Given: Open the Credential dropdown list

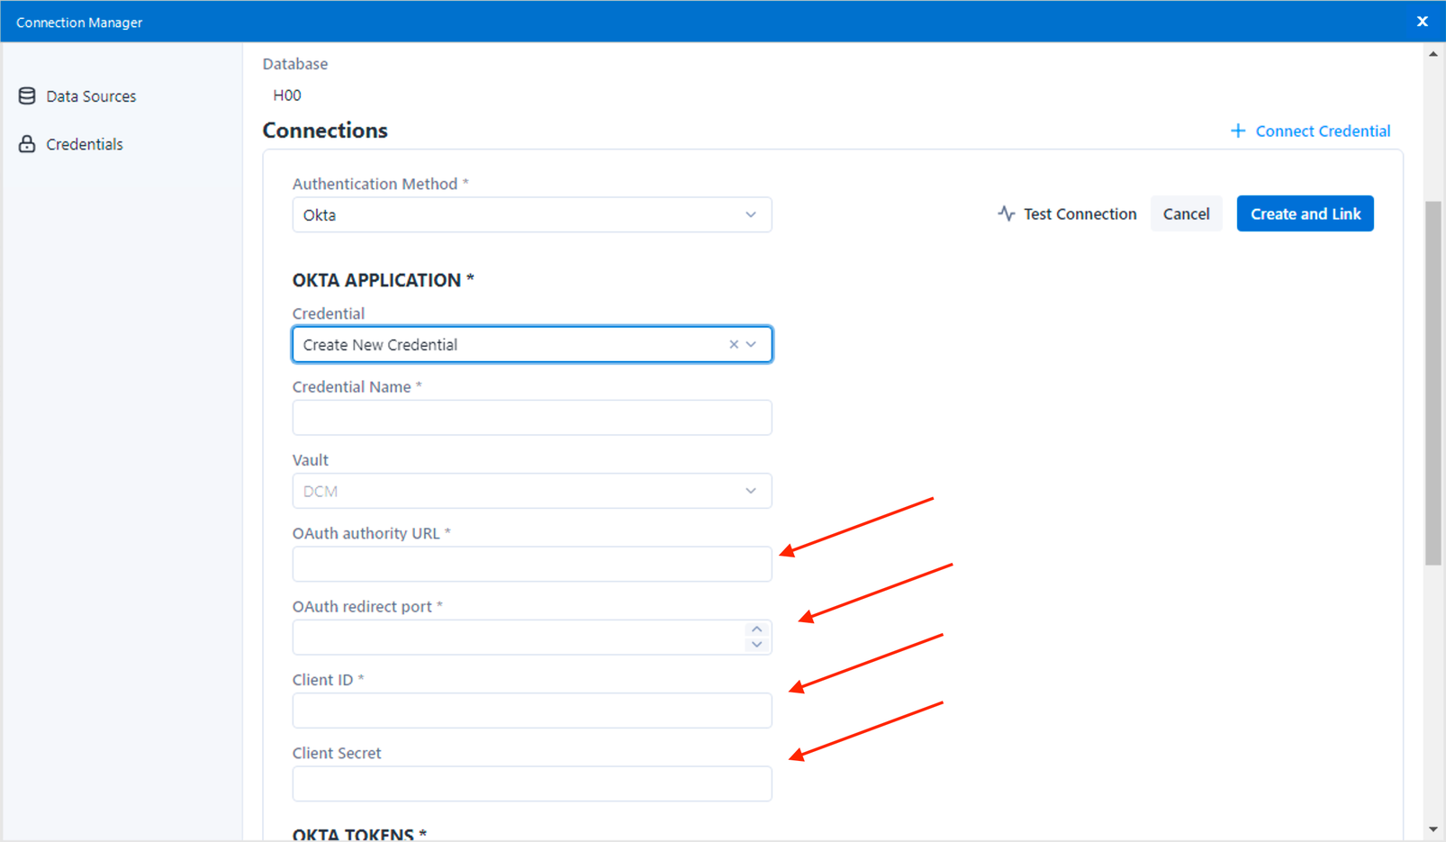Looking at the screenshot, I should coord(751,345).
